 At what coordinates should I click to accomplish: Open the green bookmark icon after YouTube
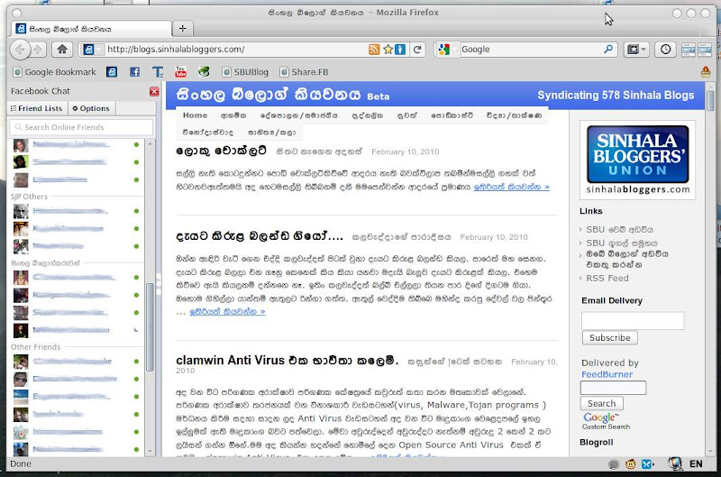(x=204, y=72)
